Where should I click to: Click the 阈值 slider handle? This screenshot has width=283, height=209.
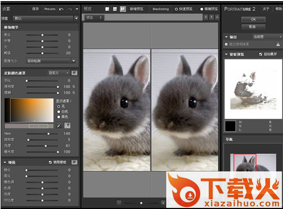pyautogui.click(x=43, y=53)
